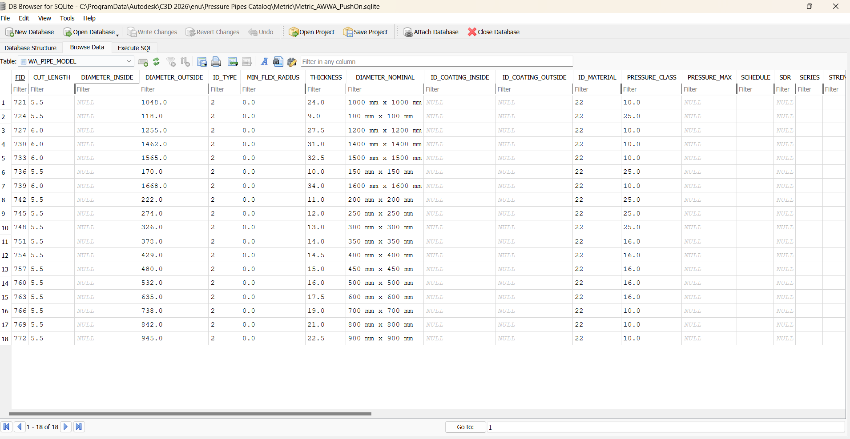Click the find and replace pencil icon
This screenshot has width=850, height=439.
click(x=292, y=62)
